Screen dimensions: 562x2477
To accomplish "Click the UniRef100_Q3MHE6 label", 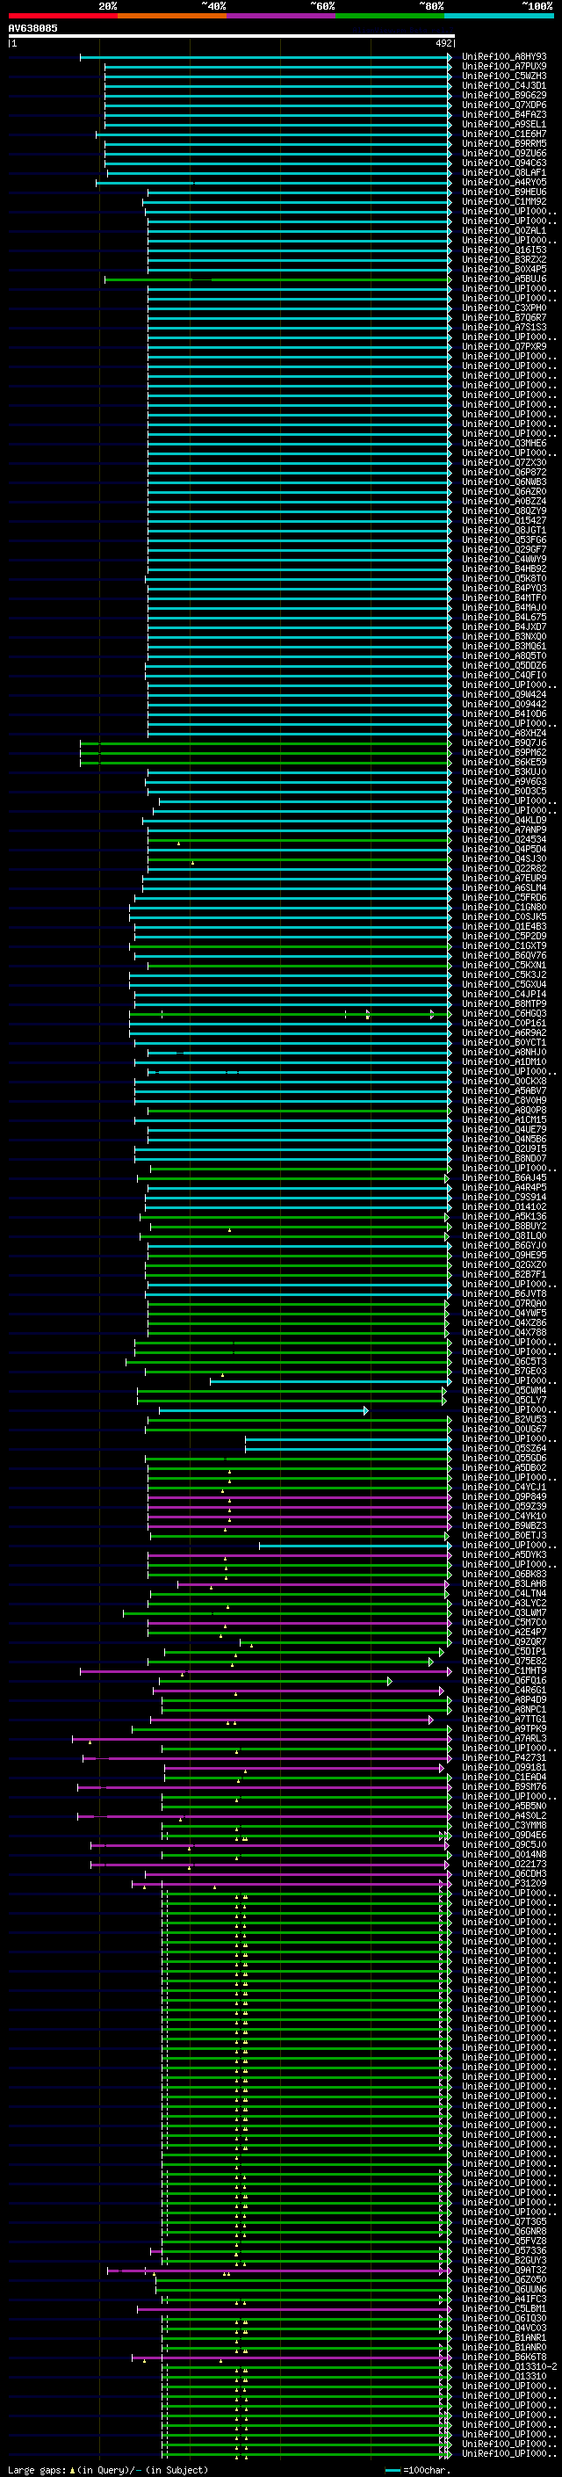I will pyautogui.click(x=504, y=443).
